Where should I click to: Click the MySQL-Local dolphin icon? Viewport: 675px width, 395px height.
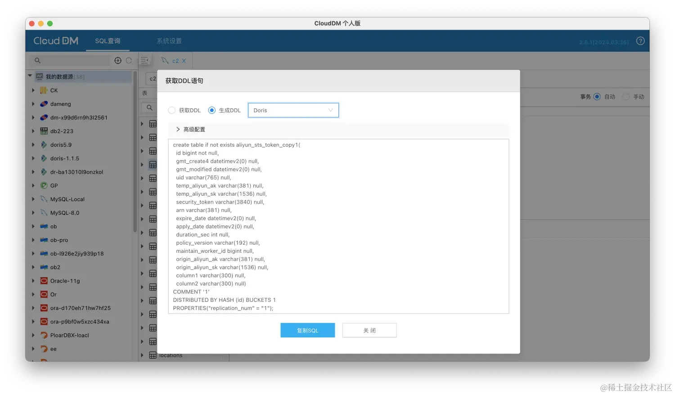[x=44, y=199]
